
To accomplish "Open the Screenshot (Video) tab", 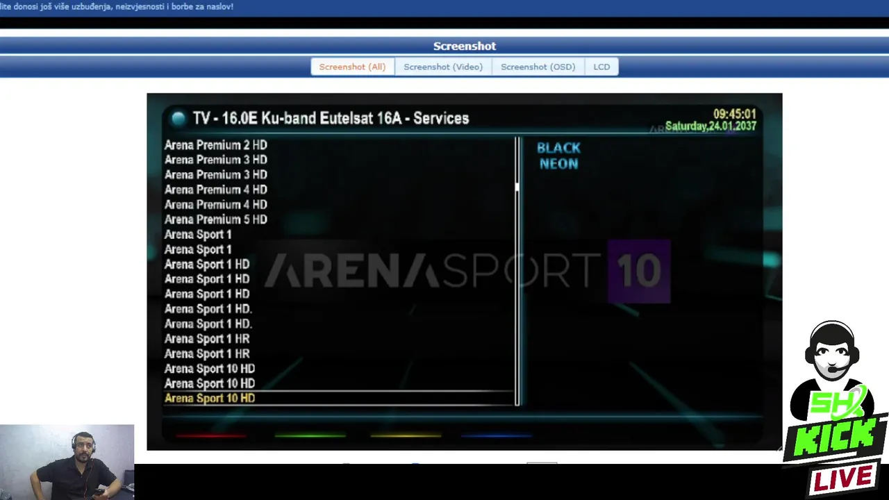I will pos(443,67).
